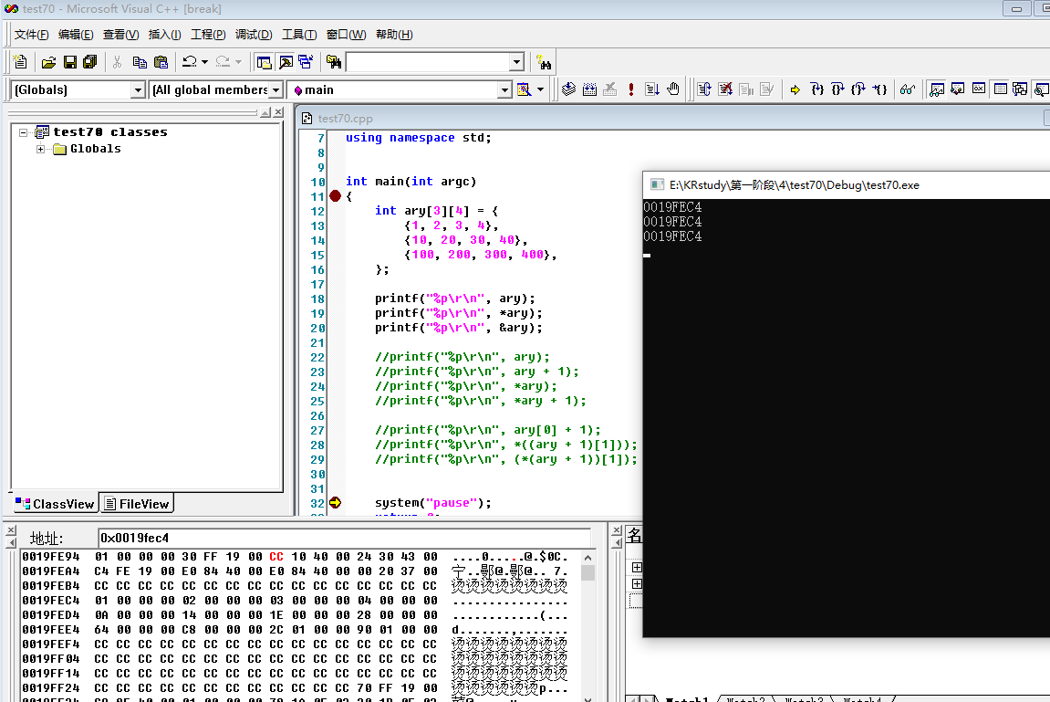Execute the program via the red exclamation button
This screenshot has height=702, width=1050.
(x=631, y=89)
